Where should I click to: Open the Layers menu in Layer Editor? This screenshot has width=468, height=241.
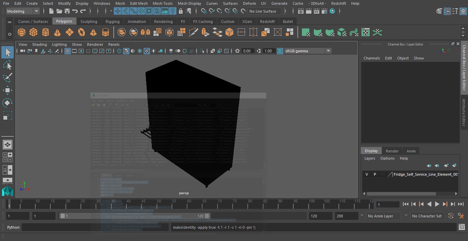[369, 158]
